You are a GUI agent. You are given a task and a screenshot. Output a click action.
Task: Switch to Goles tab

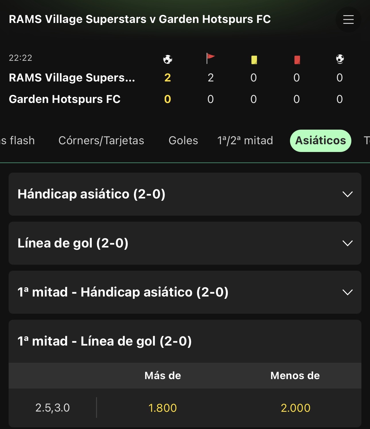click(183, 141)
